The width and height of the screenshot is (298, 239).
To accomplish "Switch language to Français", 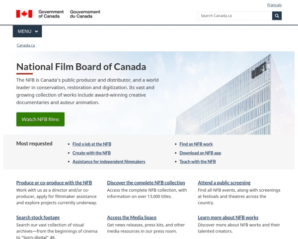I will tap(274, 5).
